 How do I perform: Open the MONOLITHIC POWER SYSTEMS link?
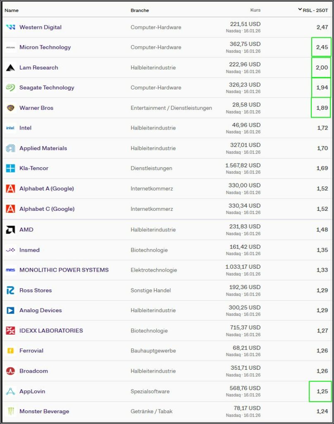coord(64,270)
